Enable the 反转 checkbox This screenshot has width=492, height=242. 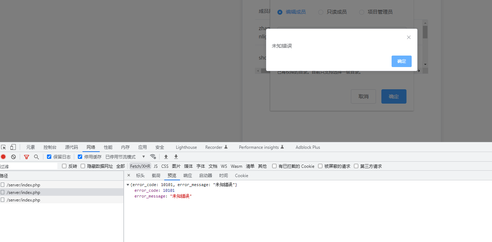64,166
